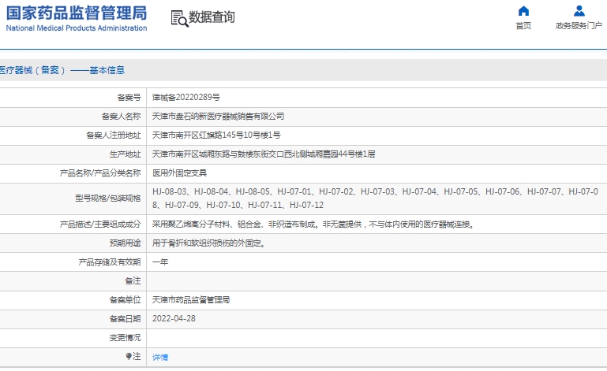Click product name 医用外固定支具
Viewport: 607px width, 371px height.
pyautogui.click(x=179, y=173)
